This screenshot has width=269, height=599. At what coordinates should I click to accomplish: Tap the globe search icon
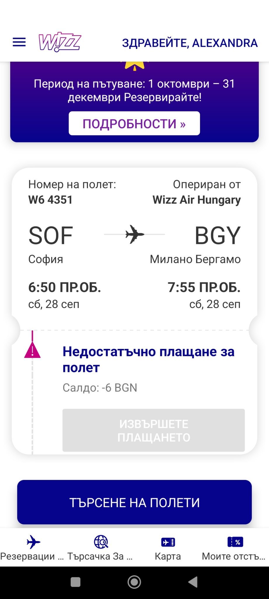pos(101,542)
